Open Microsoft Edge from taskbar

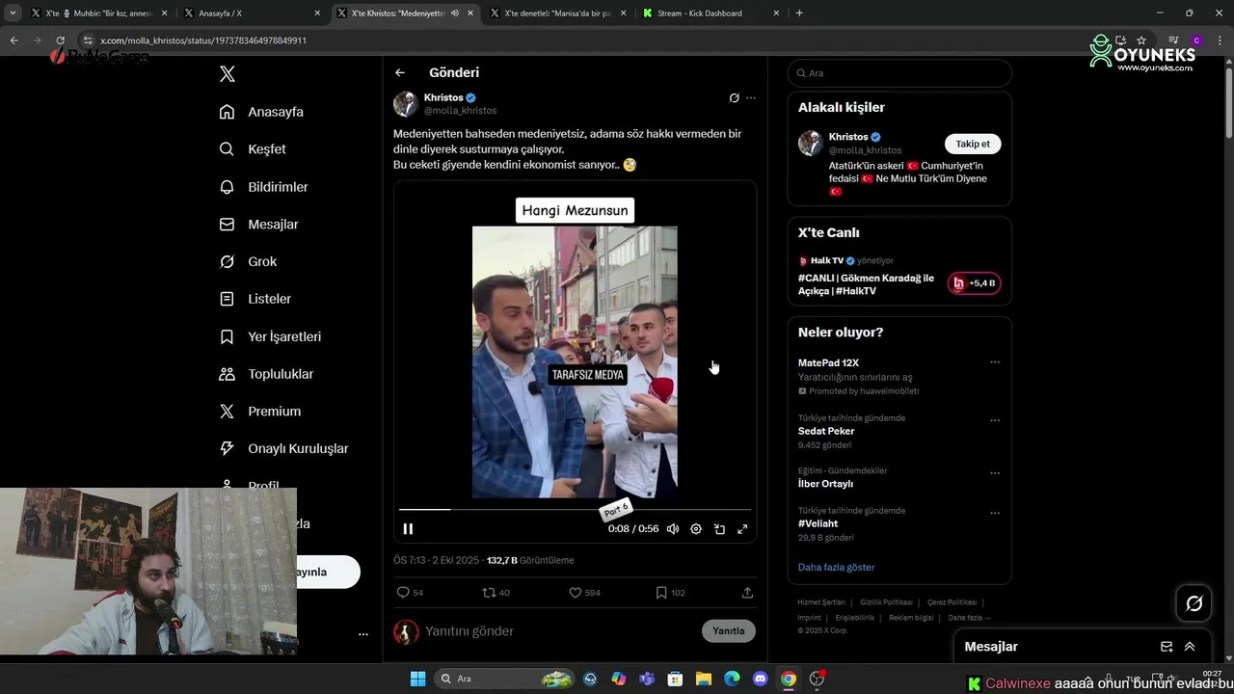732,679
